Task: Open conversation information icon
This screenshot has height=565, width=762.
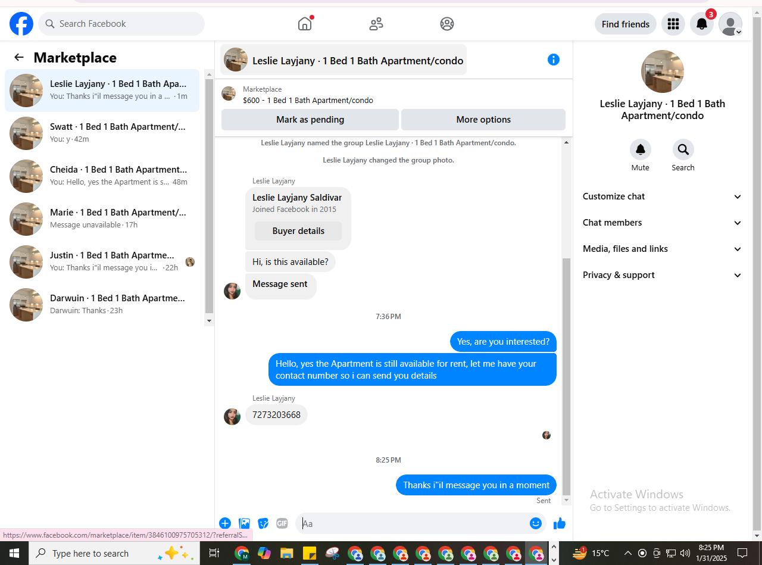Action: pos(554,60)
